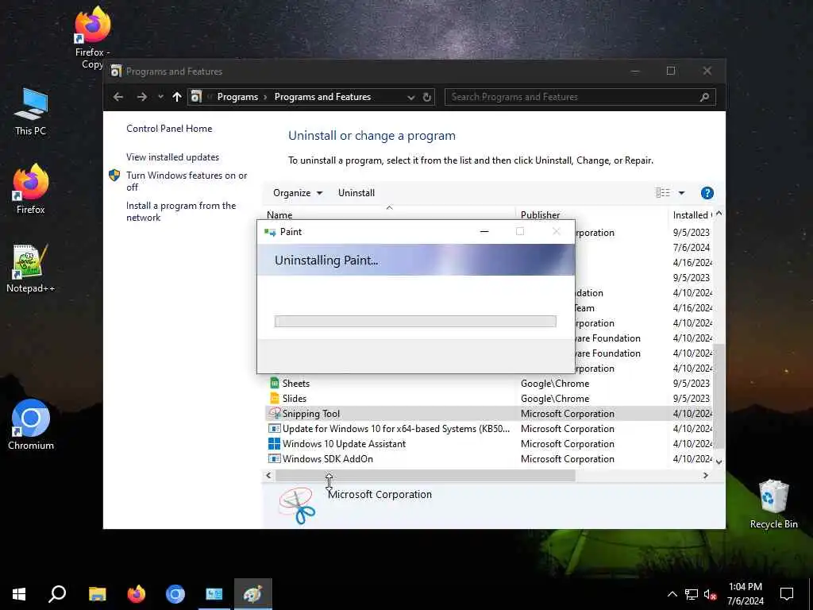Open recent locations dropdown
Screen dimensions: 813x610
click(160, 97)
